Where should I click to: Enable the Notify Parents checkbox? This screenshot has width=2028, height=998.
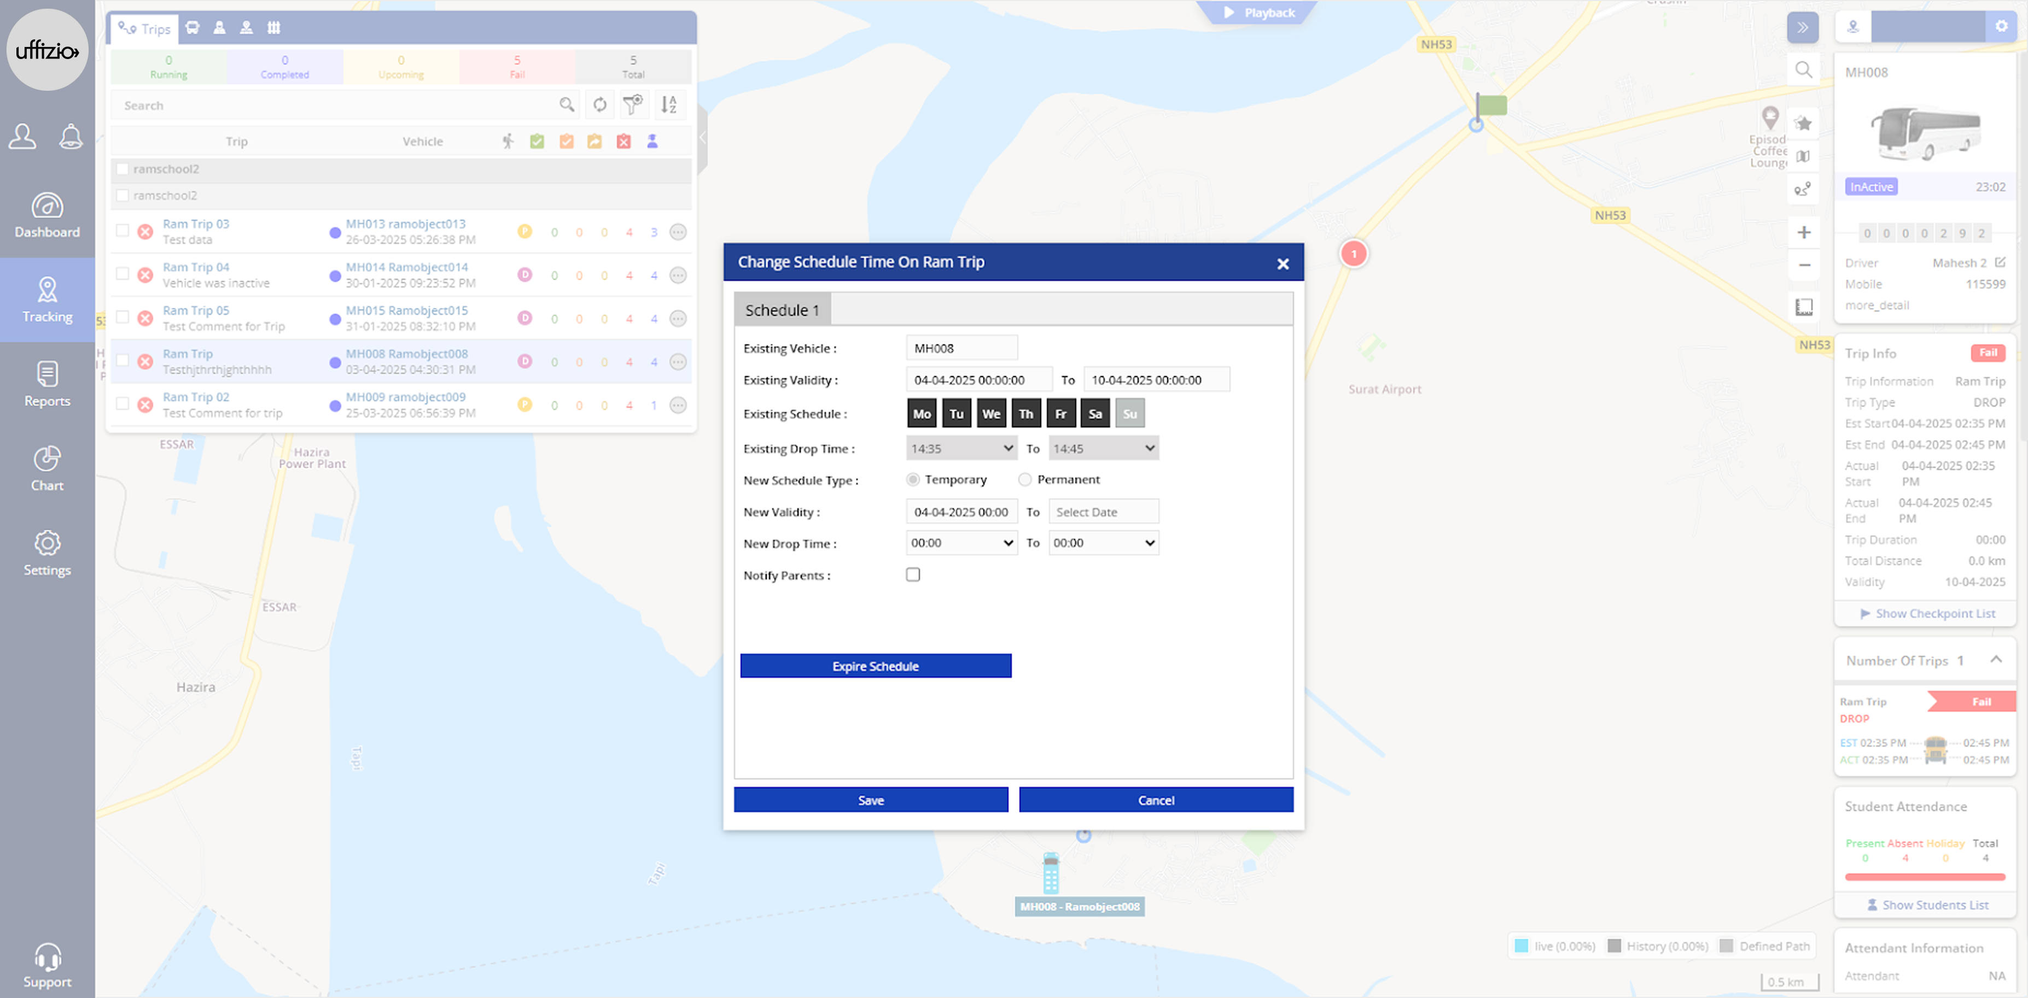(x=913, y=574)
